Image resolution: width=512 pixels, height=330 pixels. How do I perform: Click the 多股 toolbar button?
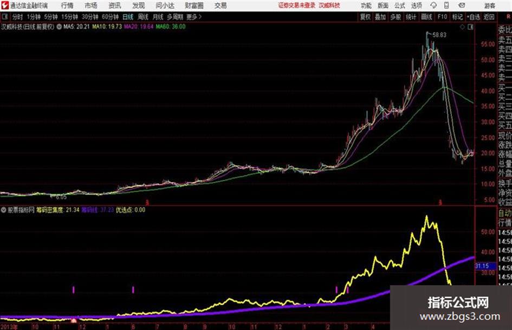tap(396, 17)
